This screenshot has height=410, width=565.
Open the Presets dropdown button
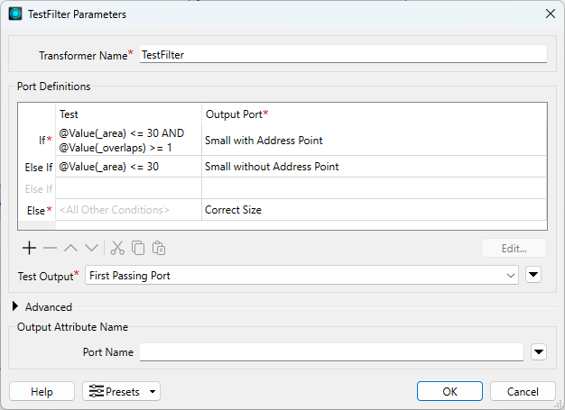pyautogui.click(x=122, y=391)
